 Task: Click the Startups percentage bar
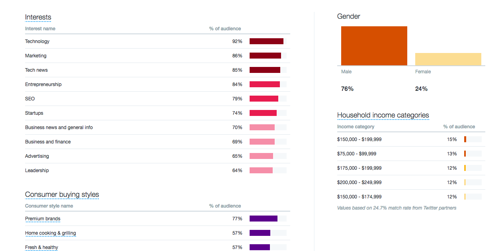coord(263,113)
